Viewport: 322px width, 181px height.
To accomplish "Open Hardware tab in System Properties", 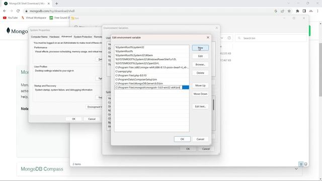I will coord(54,37).
